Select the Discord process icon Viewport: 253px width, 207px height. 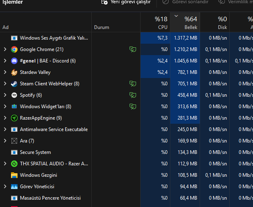tap(14, 61)
